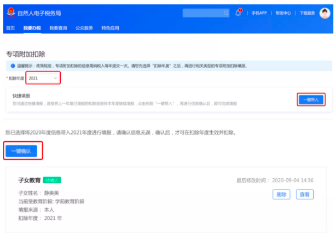Expand the 扣除年度 2021 dropdown
This screenshot has height=234, width=335.
(43, 78)
